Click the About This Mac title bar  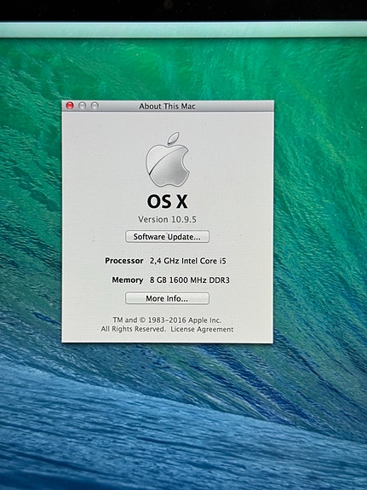pos(167,107)
